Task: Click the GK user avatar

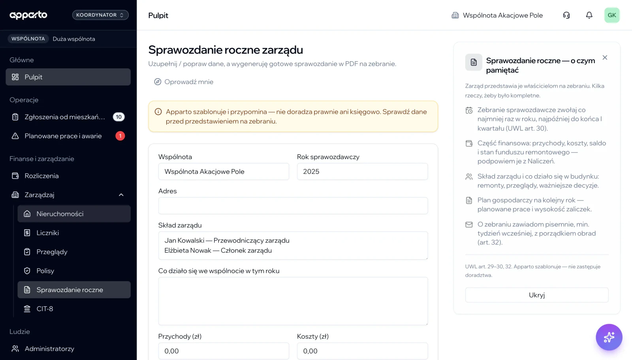Action: (612, 15)
